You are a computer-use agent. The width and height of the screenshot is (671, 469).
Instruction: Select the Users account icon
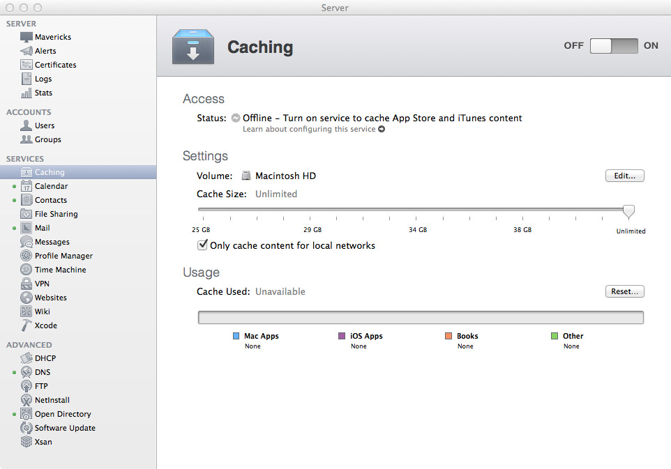[26, 125]
